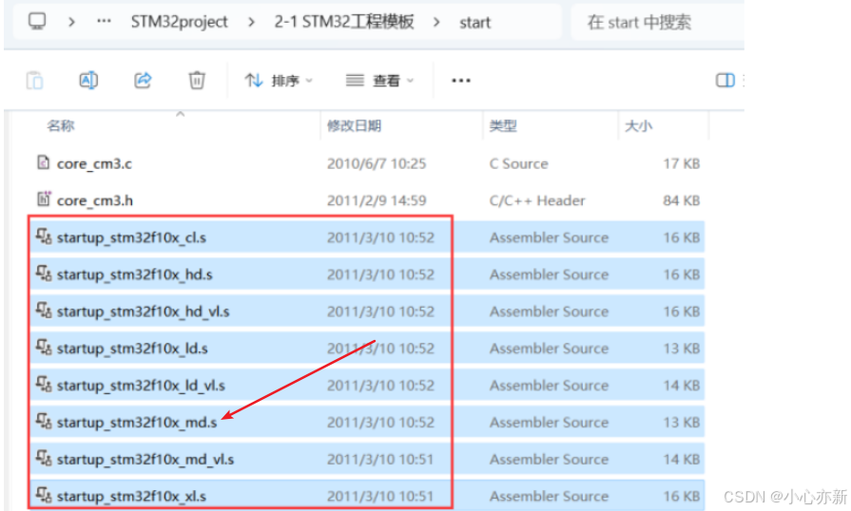Image resolution: width=851 pixels, height=511 pixels.
Task: Toggle the preview pane icon
Action: point(725,80)
